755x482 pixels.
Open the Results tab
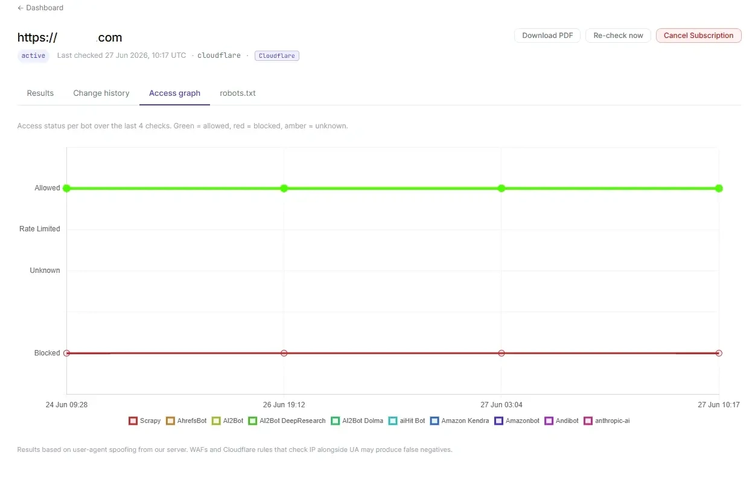click(x=40, y=93)
